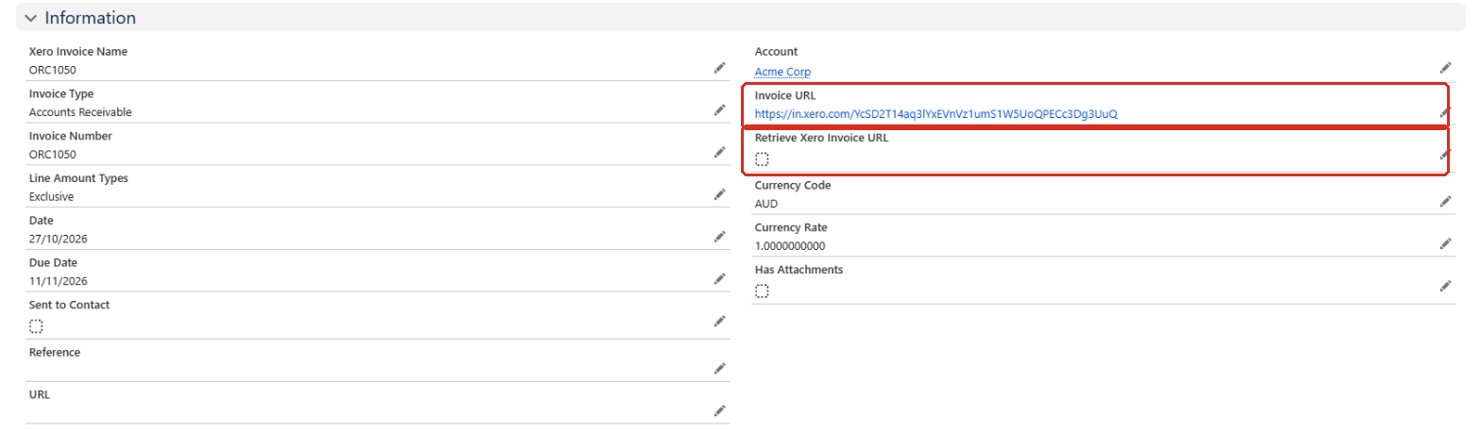Click edit pencil for Due Date
This screenshot has height=431, width=1480.
719,280
